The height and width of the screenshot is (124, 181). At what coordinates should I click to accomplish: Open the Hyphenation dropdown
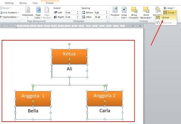(x=9, y=17)
